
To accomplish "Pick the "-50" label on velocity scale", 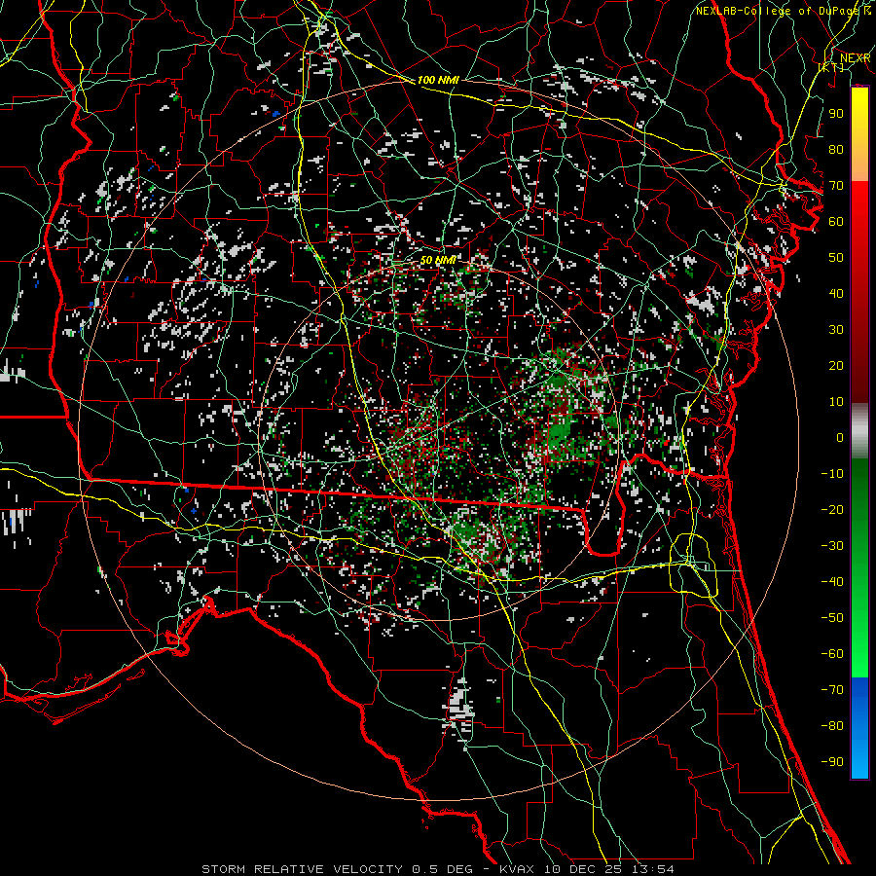I will 832,617.
